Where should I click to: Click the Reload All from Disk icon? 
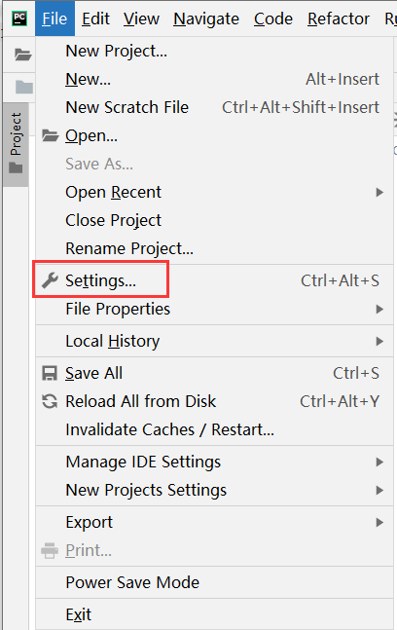pos(50,401)
